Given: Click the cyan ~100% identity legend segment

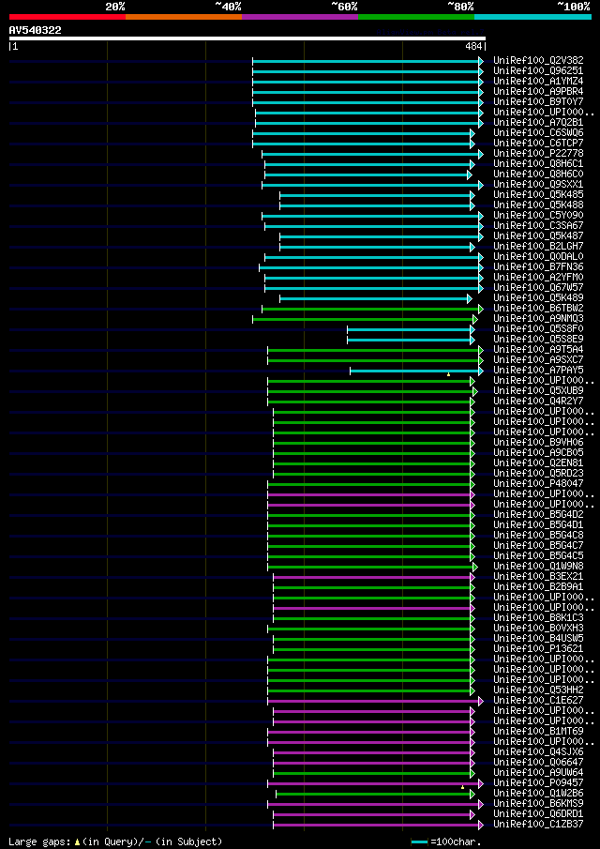Looking at the screenshot, I should click(532, 17).
